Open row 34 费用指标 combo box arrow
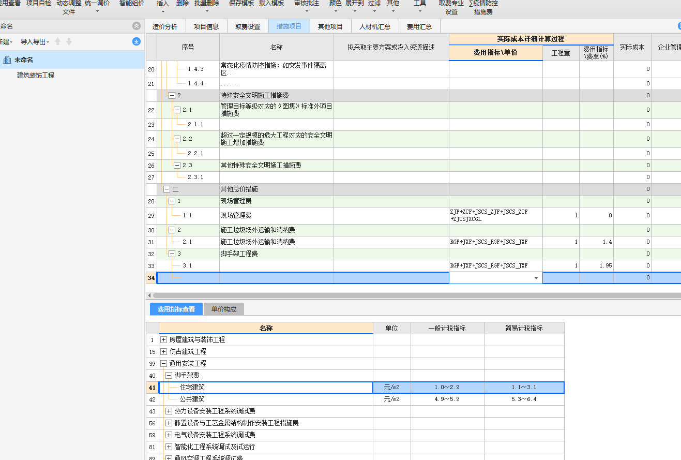Screen dimensions: 681x460 536,278
